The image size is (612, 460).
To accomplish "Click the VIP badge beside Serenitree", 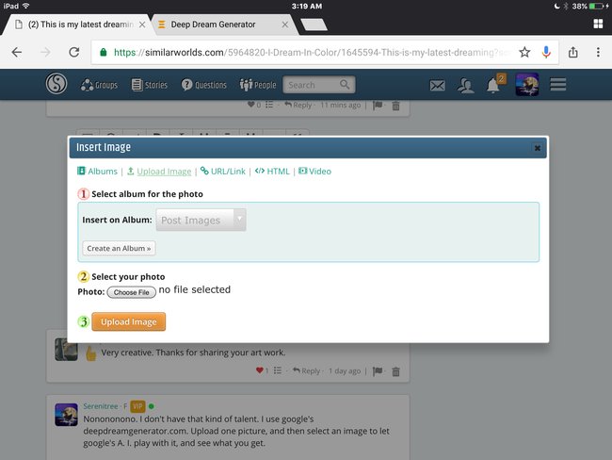I will click(137, 406).
